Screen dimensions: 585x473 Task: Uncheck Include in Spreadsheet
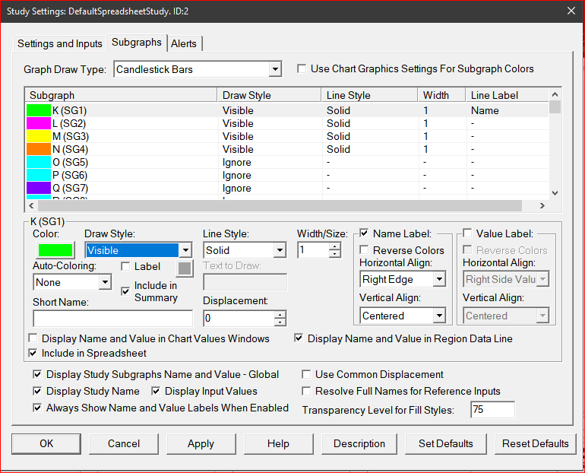(x=33, y=353)
